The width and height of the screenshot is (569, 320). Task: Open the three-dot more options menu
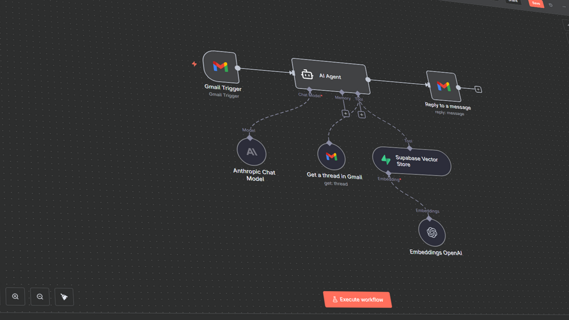[x=564, y=6]
